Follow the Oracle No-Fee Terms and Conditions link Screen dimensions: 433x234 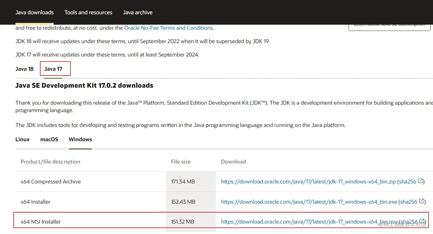(168, 28)
